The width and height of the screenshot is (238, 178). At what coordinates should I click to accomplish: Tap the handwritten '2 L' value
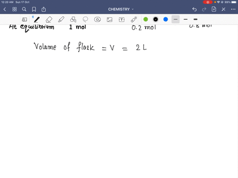pyautogui.click(x=141, y=47)
